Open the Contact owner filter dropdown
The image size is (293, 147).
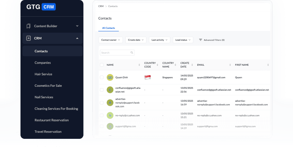[x=111, y=40]
